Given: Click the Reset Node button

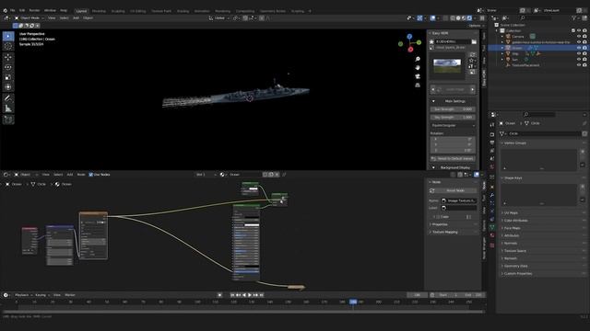Looking at the screenshot, I should [x=455, y=190].
